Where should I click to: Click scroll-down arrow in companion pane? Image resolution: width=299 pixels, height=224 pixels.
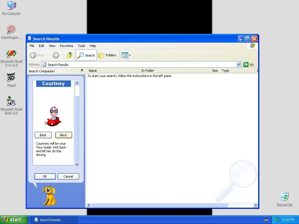(x=77, y=164)
